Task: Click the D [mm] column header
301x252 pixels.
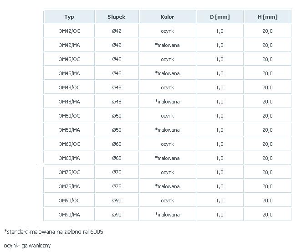Action: pos(220,17)
